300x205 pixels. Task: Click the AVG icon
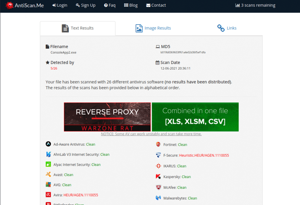pos(48,184)
